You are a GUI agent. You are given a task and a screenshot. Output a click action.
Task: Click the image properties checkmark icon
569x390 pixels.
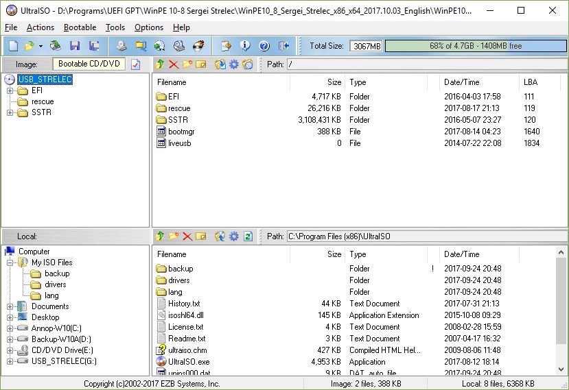(x=136, y=64)
